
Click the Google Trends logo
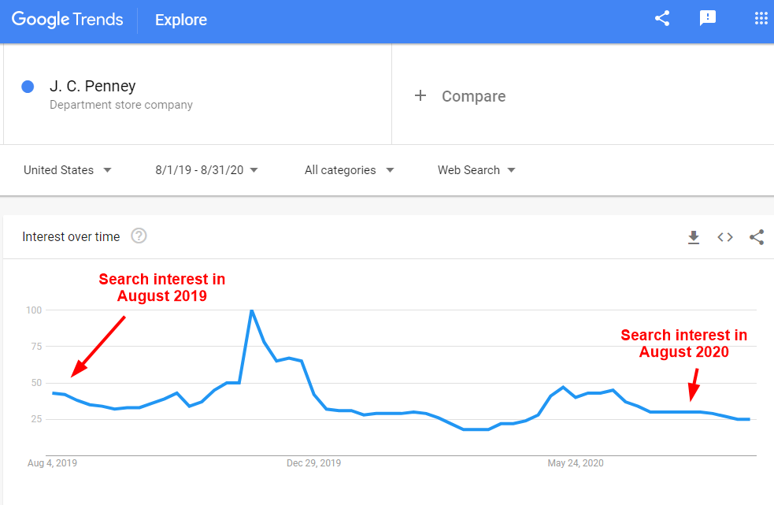[68, 20]
